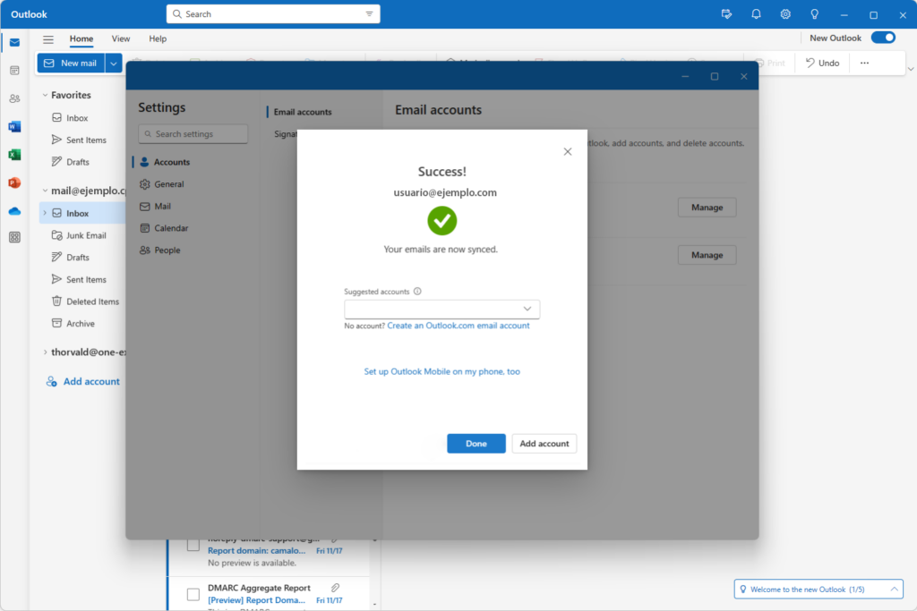
Task: Open the Calendar icon in left sidebar
Action: coord(14,71)
